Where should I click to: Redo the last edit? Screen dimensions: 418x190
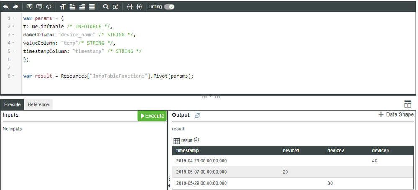15,7
